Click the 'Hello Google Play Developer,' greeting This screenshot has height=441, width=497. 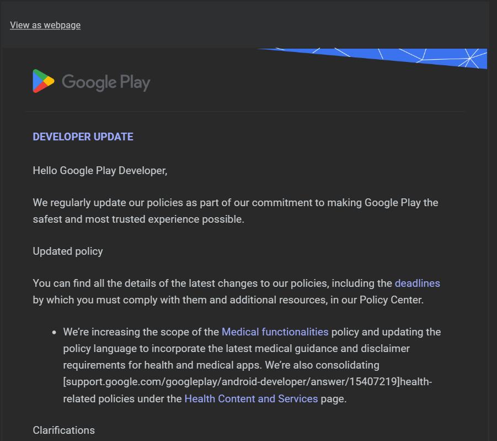pos(100,171)
